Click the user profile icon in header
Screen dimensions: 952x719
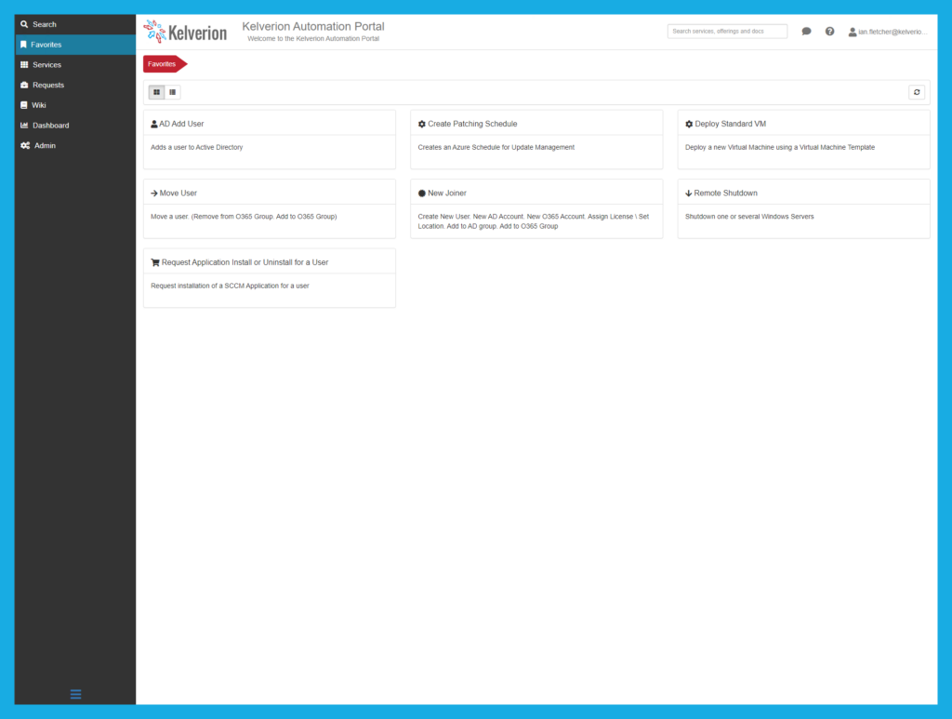(x=853, y=32)
